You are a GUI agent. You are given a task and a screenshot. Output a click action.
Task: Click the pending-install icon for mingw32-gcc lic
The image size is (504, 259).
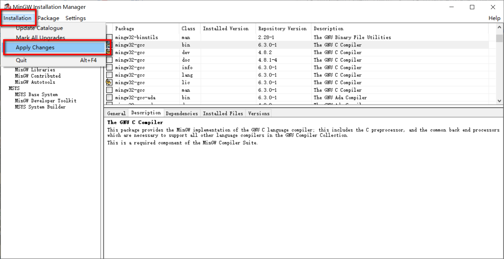tap(109, 82)
